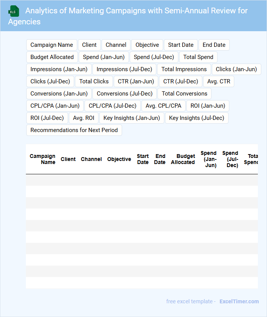Click the green XLS file icon
This screenshot has width=267, height=317.
(14, 11)
